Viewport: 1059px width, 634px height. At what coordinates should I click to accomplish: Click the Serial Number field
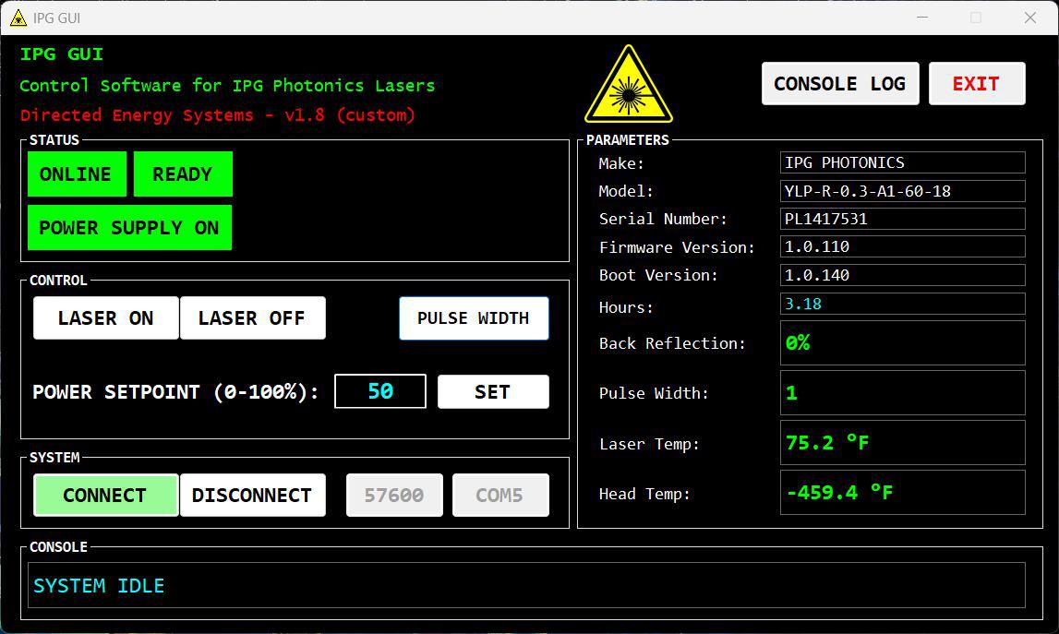901,219
